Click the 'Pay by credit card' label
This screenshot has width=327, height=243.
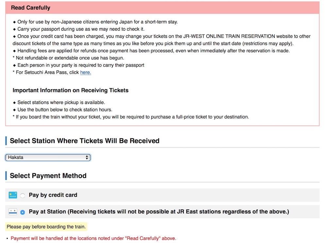pyautogui.click(x=53, y=195)
